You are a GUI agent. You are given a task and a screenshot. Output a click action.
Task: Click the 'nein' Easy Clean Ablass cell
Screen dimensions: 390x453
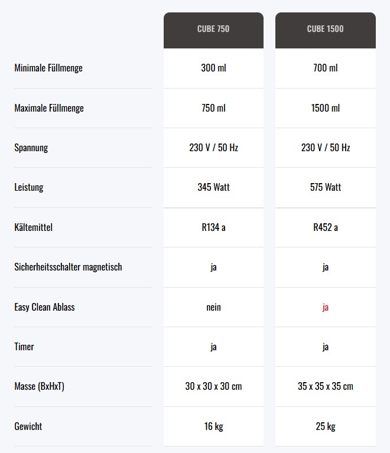[x=213, y=307]
